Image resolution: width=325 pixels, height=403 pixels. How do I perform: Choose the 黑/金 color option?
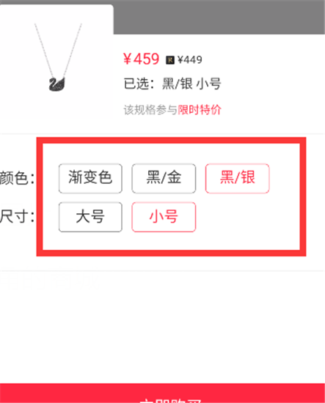click(164, 178)
